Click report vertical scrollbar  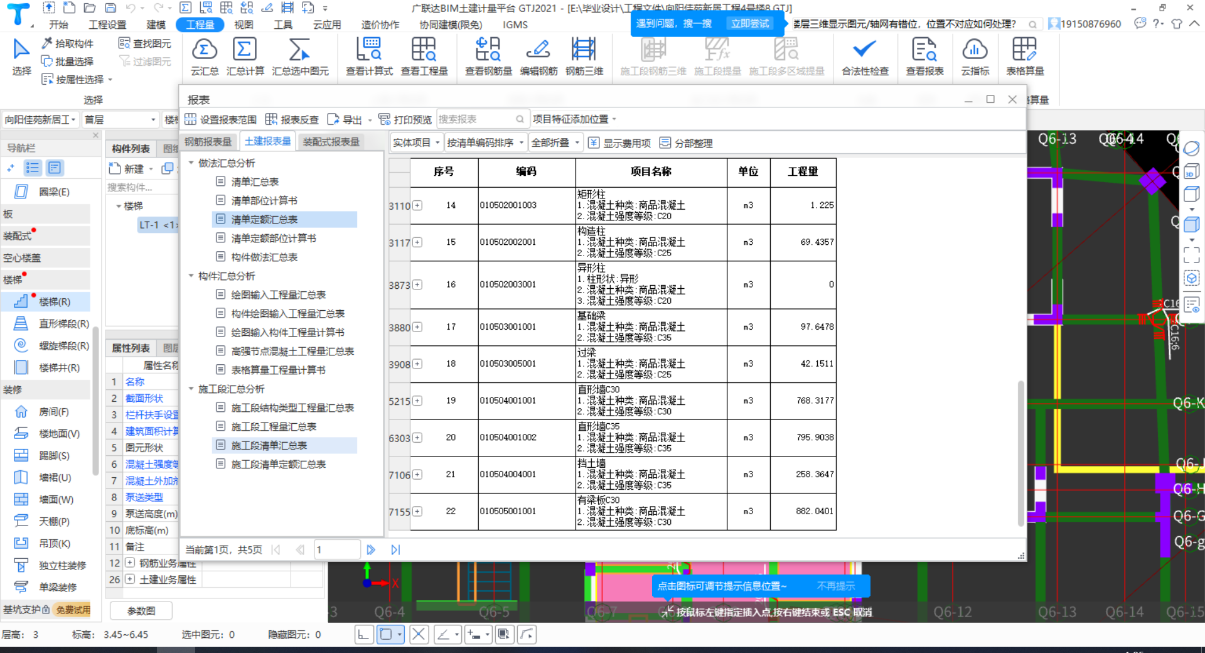pyautogui.click(x=1020, y=452)
